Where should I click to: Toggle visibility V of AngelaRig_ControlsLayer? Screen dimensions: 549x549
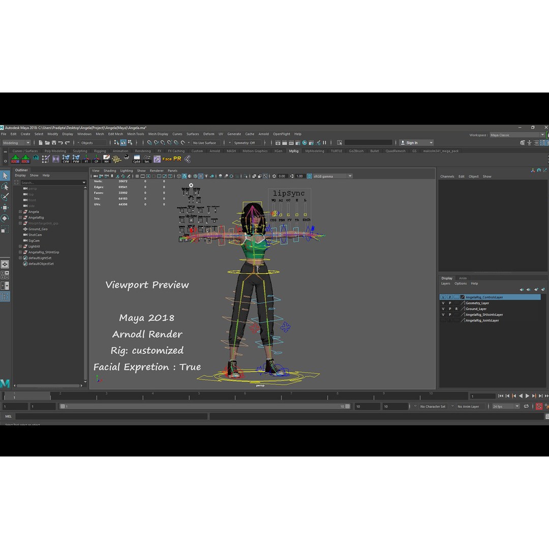(443, 297)
